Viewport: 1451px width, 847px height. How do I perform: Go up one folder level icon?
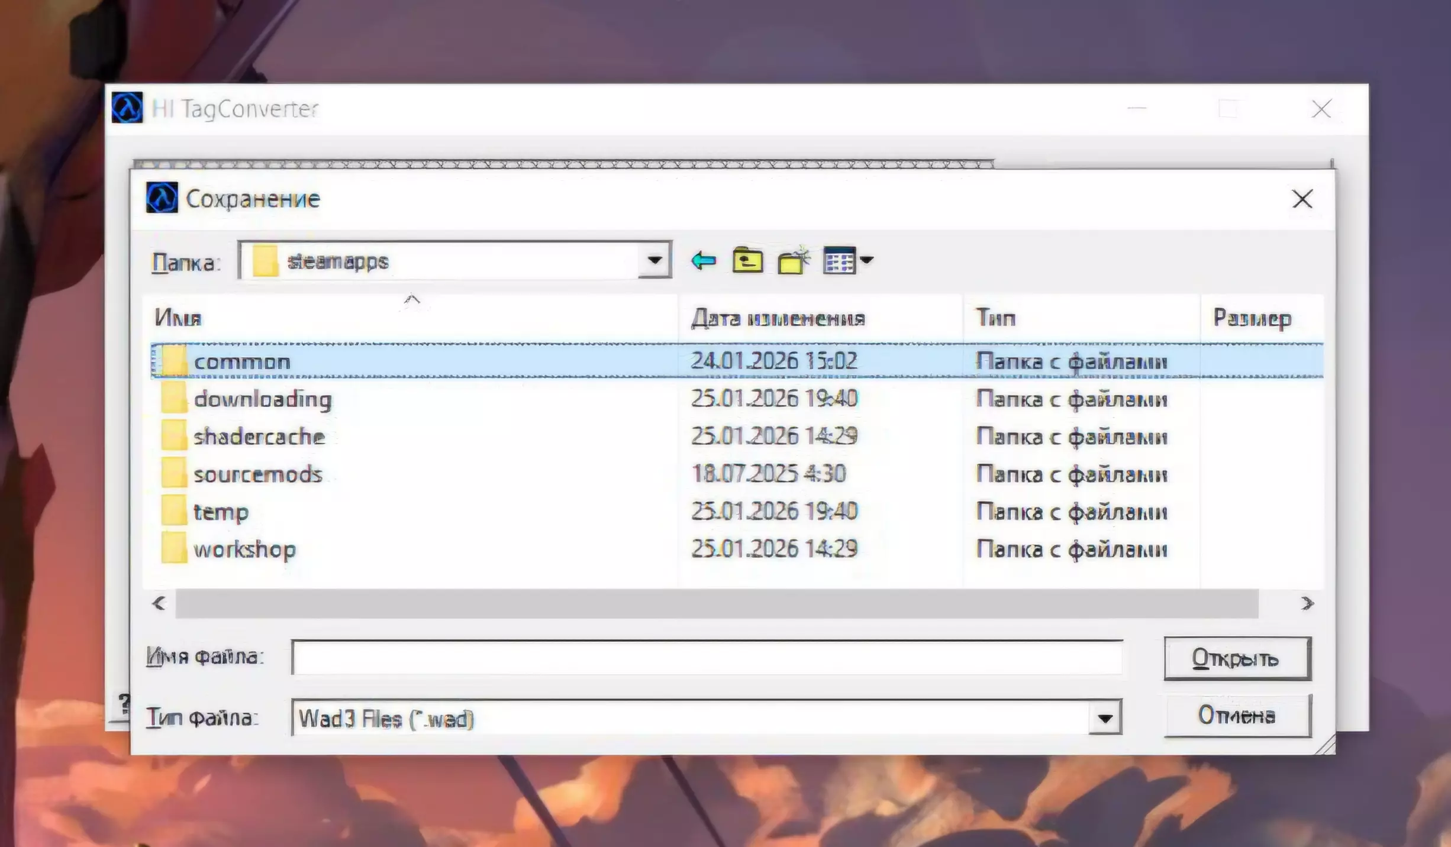point(747,260)
